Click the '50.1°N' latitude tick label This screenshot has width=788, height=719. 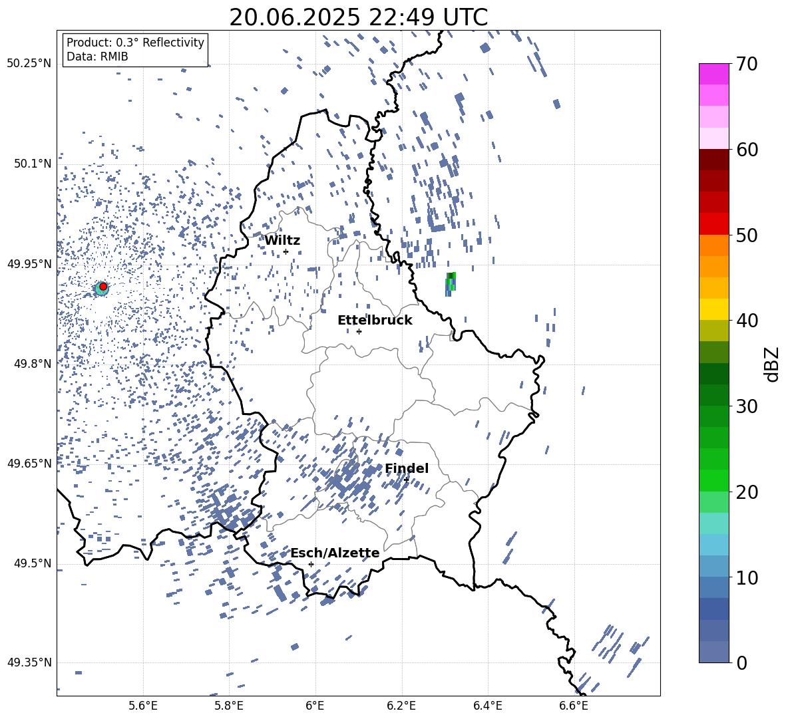pos(33,164)
